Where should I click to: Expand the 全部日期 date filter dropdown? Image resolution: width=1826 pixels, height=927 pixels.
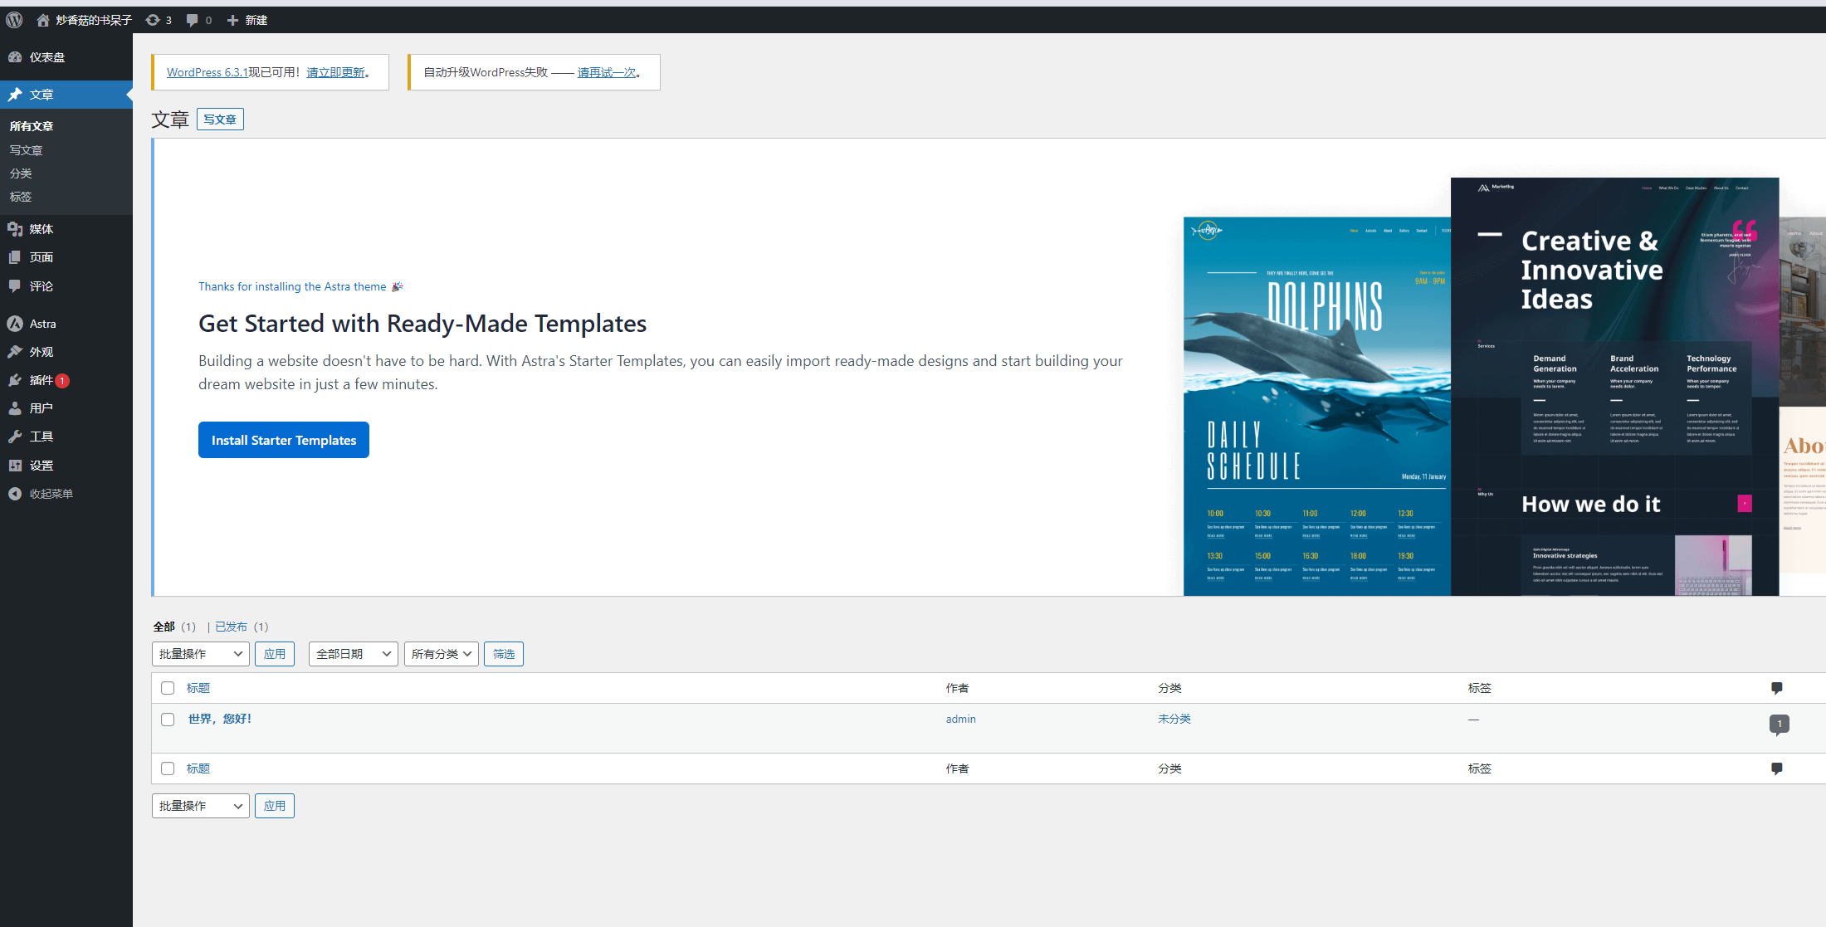point(353,654)
